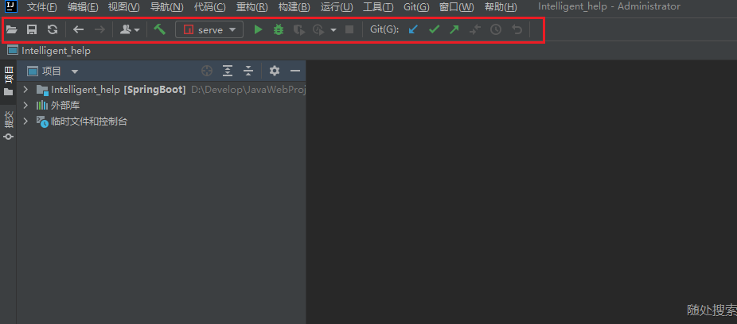Open project panel gear settings
Viewport: 737px width, 324px height.
[x=275, y=71]
